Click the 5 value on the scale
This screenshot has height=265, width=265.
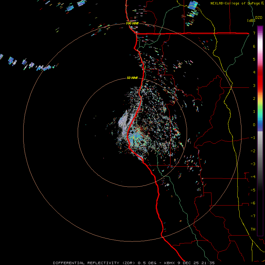point(254,59)
